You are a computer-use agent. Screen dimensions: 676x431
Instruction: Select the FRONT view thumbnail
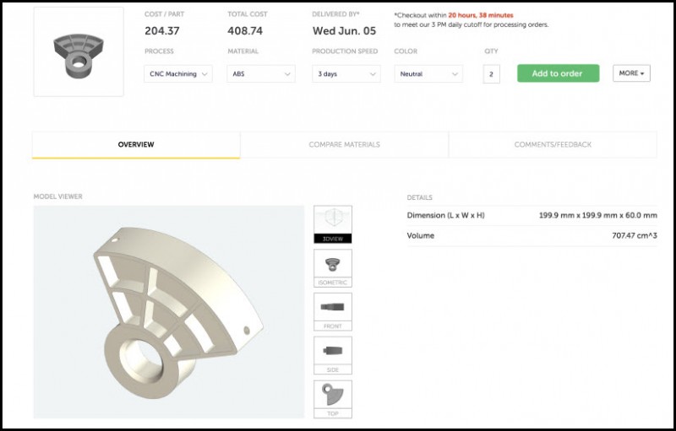333,311
